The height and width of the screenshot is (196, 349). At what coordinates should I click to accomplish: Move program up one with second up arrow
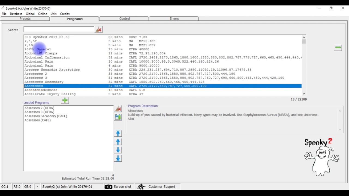118,142
